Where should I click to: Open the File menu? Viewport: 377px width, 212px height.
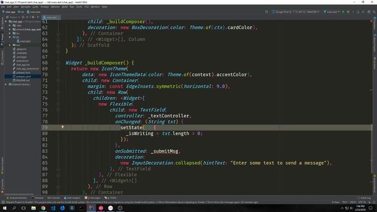[3, 6]
